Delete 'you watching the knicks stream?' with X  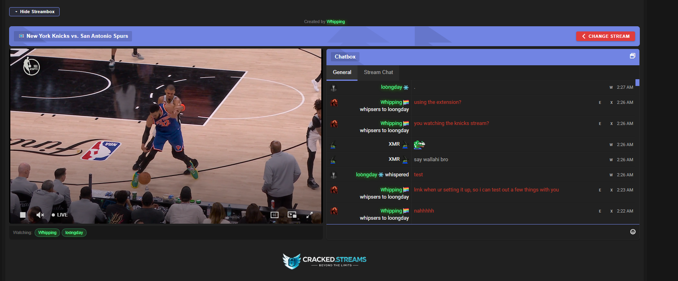pos(612,124)
